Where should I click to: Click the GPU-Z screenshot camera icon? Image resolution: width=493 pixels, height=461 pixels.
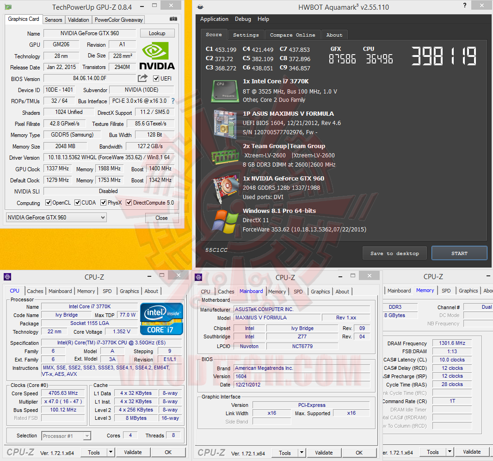(173, 19)
